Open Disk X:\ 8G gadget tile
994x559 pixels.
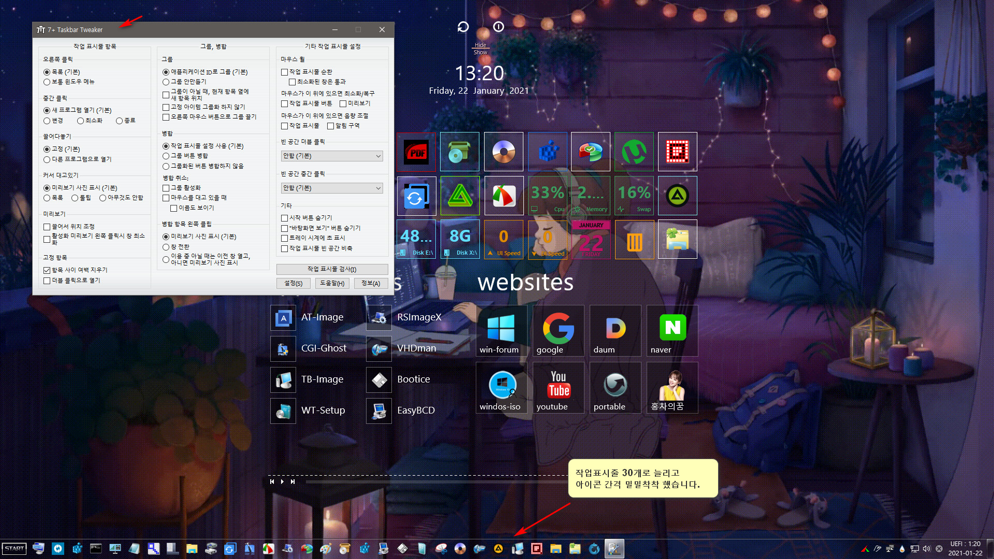(460, 240)
